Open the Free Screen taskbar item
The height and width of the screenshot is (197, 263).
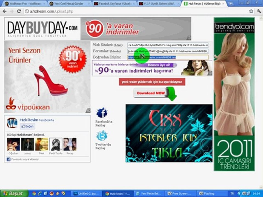(181, 194)
